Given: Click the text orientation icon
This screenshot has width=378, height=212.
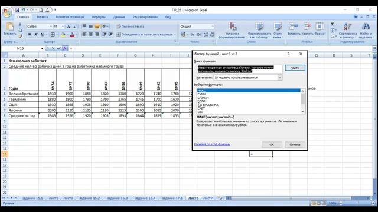Looking at the screenshot, I should pos(105,26).
